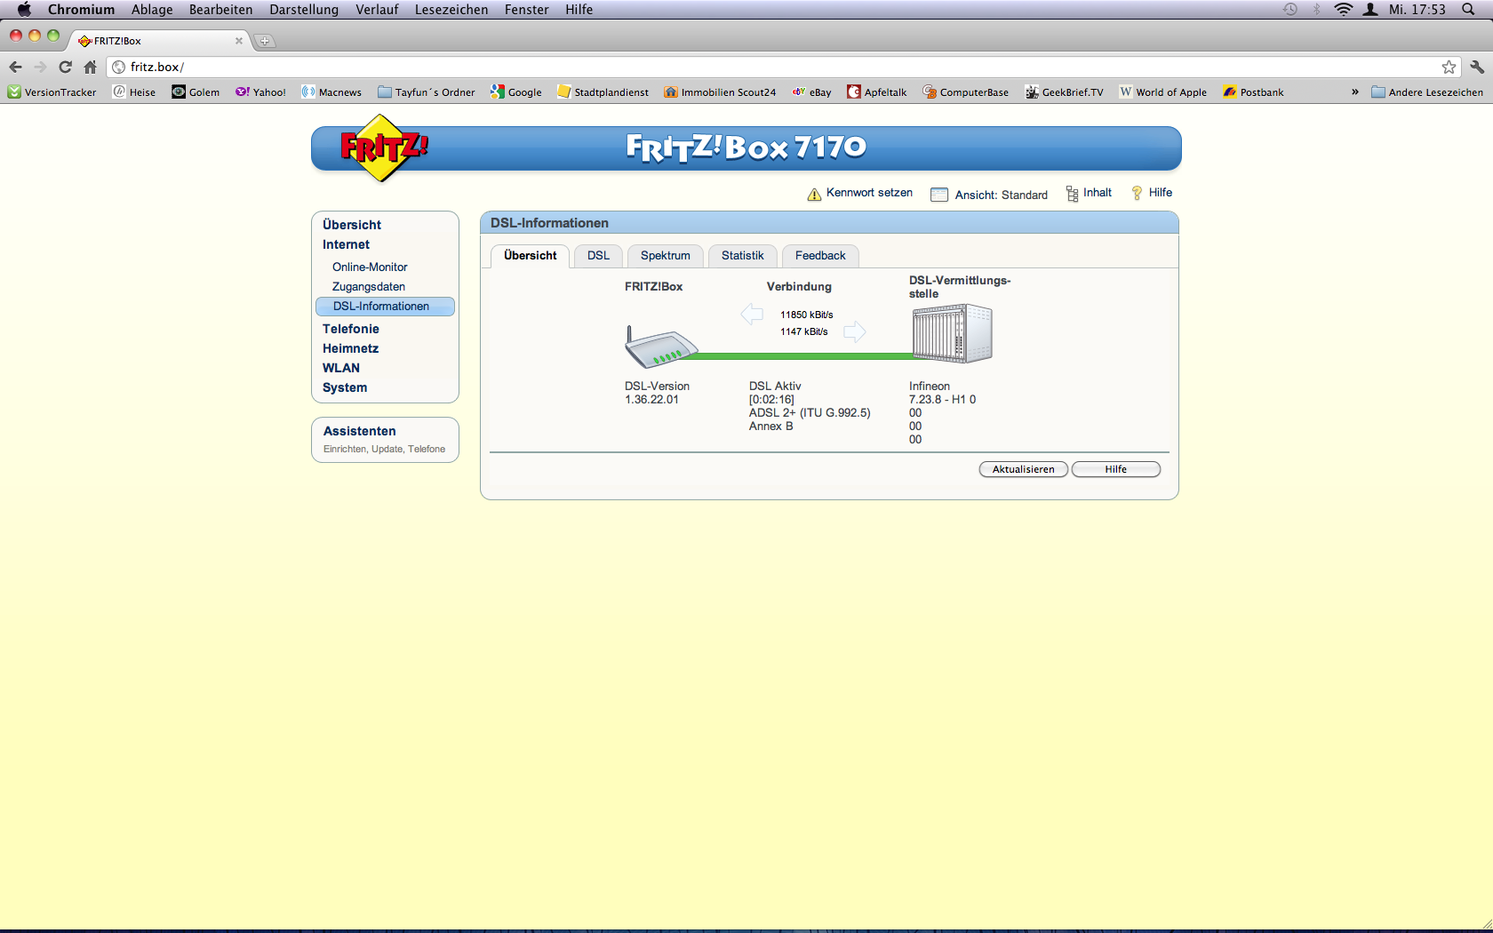Open Heimnetz in the sidebar

(350, 348)
